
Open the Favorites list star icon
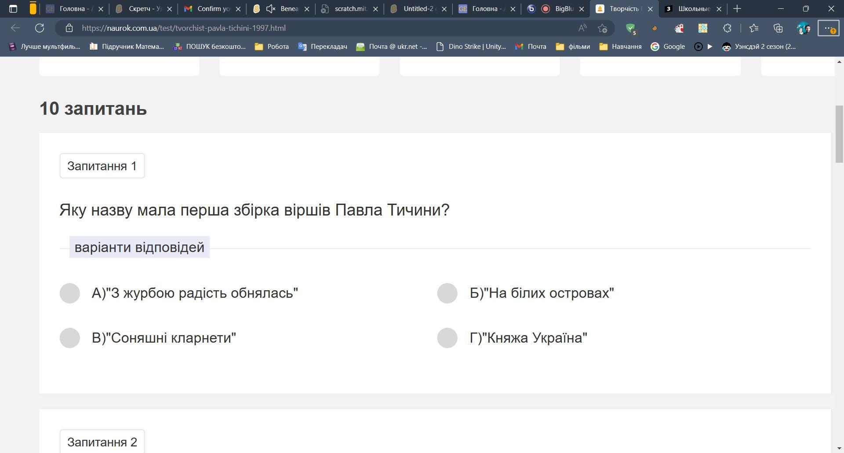pyautogui.click(x=754, y=28)
